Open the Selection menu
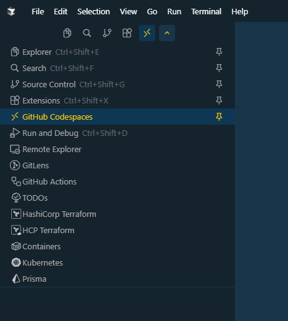This screenshot has height=321, width=288. pyautogui.click(x=94, y=12)
